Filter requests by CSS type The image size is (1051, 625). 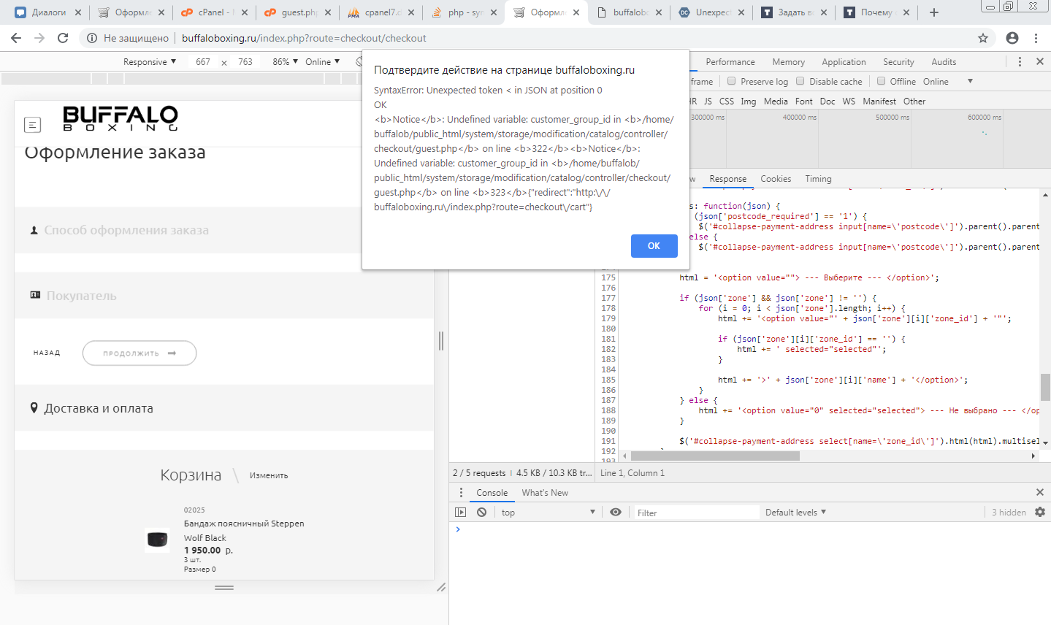[x=727, y=101]
